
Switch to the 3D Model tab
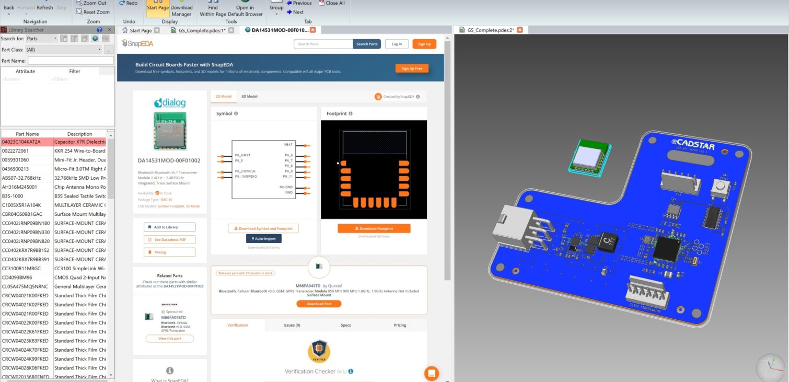pyautogui.click(x=249, y=97)
